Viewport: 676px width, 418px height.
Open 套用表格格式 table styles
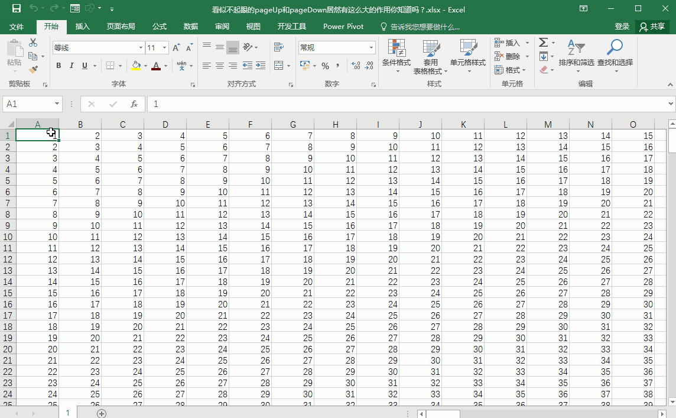430,57
